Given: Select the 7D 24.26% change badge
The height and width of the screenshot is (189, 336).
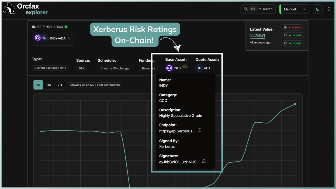Looking at the screenshot, I should click(293, 43).
